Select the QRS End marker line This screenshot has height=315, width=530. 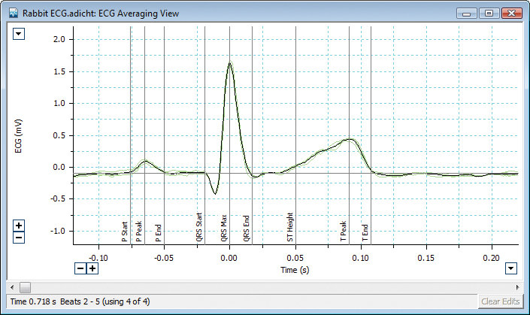coord(252,113)
